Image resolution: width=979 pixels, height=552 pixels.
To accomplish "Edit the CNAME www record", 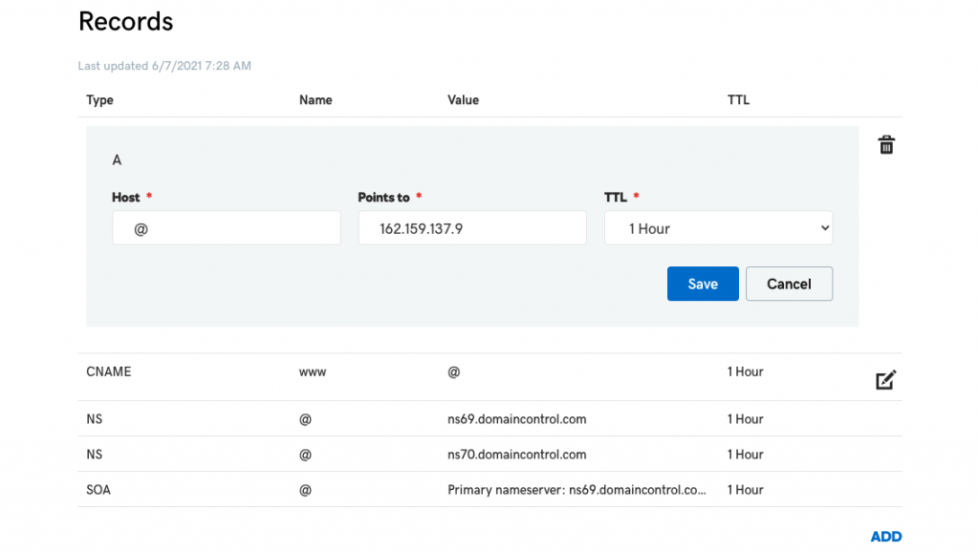I will pyautogui.click(x=885, y=380).
